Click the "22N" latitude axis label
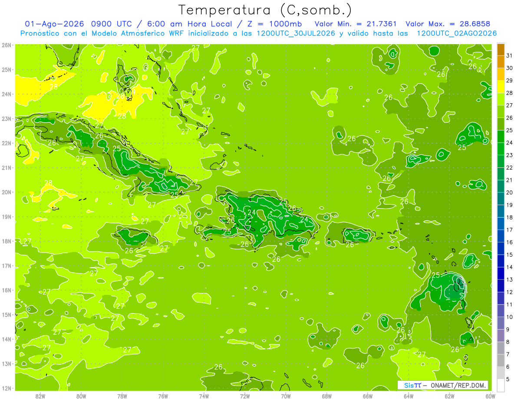This screenshot has width=521, height=402. coord(7,143)
